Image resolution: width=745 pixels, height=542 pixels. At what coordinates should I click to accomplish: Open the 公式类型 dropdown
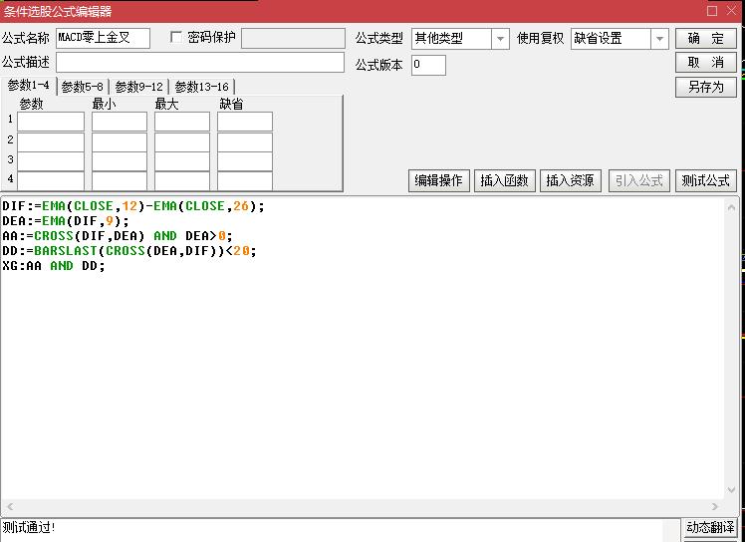click(500, 39)
